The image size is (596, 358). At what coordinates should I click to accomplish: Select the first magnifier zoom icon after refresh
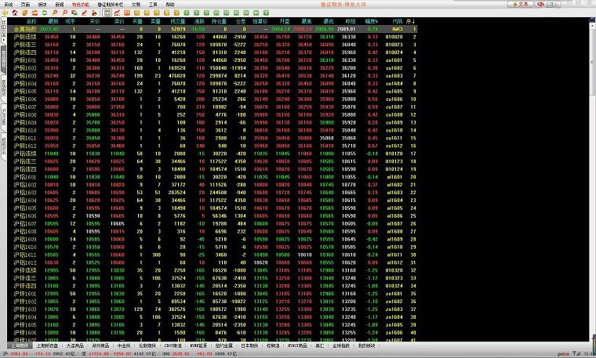point(55,13)
